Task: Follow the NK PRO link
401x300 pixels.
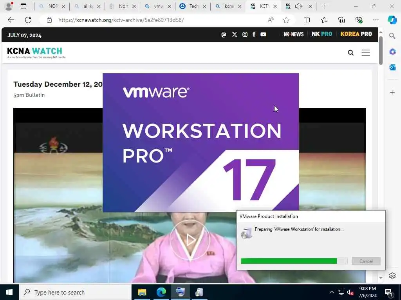Action: (322, 34)
